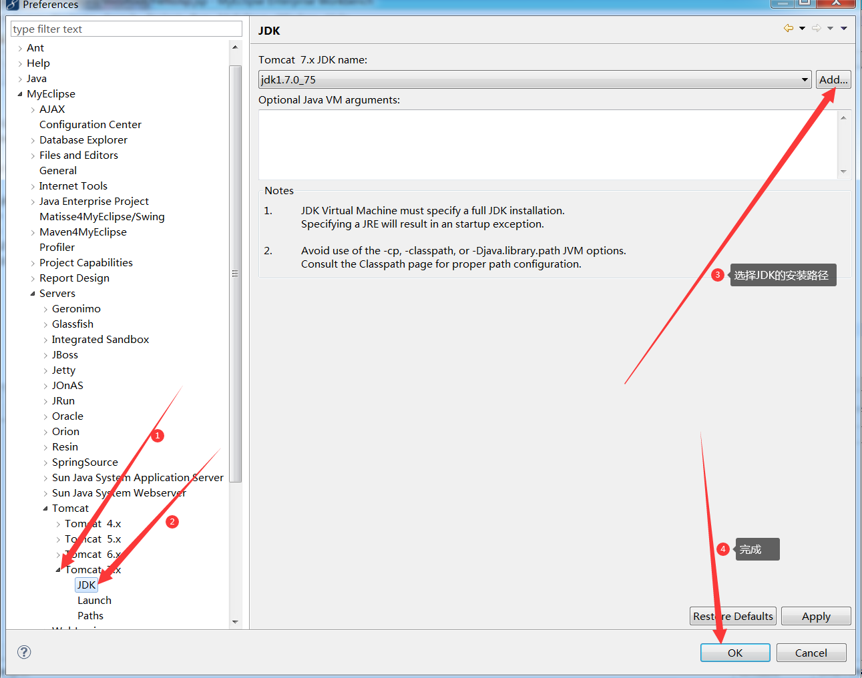The height and width of the screenshot is (678, 862).
Task: Select Configuration Center preference page
Action: tap(90, 124)
